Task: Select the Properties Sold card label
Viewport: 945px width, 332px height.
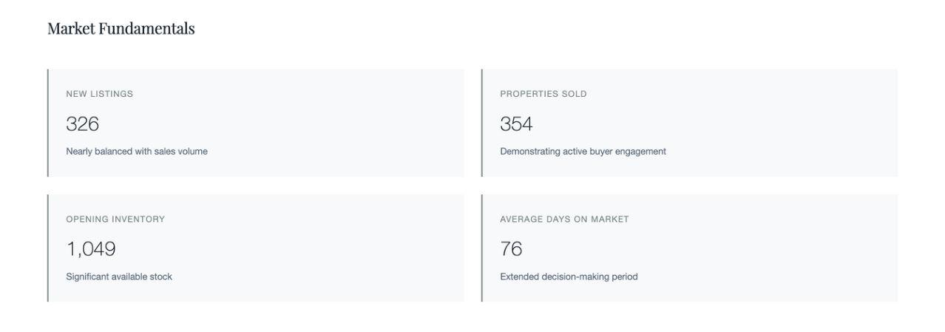Action: [x=543, y=94]
